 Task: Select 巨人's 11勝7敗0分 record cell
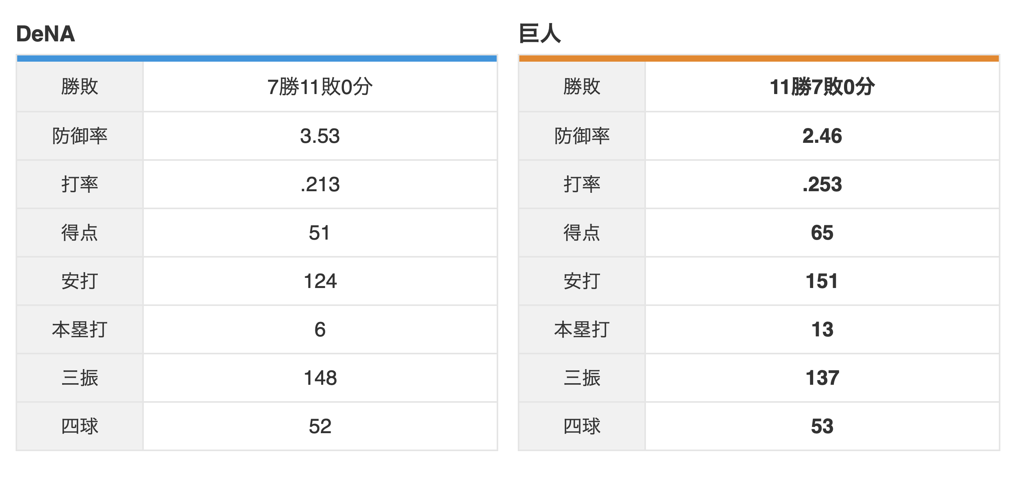point(822,87)
